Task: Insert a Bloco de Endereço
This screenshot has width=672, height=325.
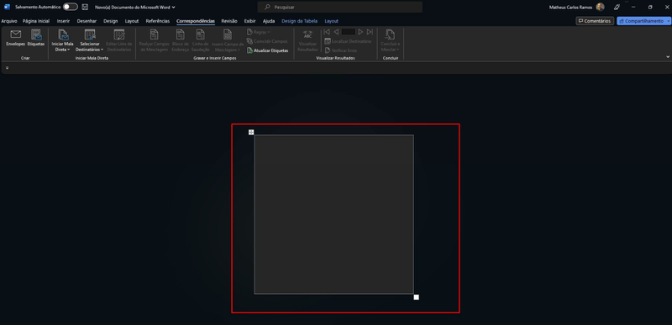Action: click(181, 40)
